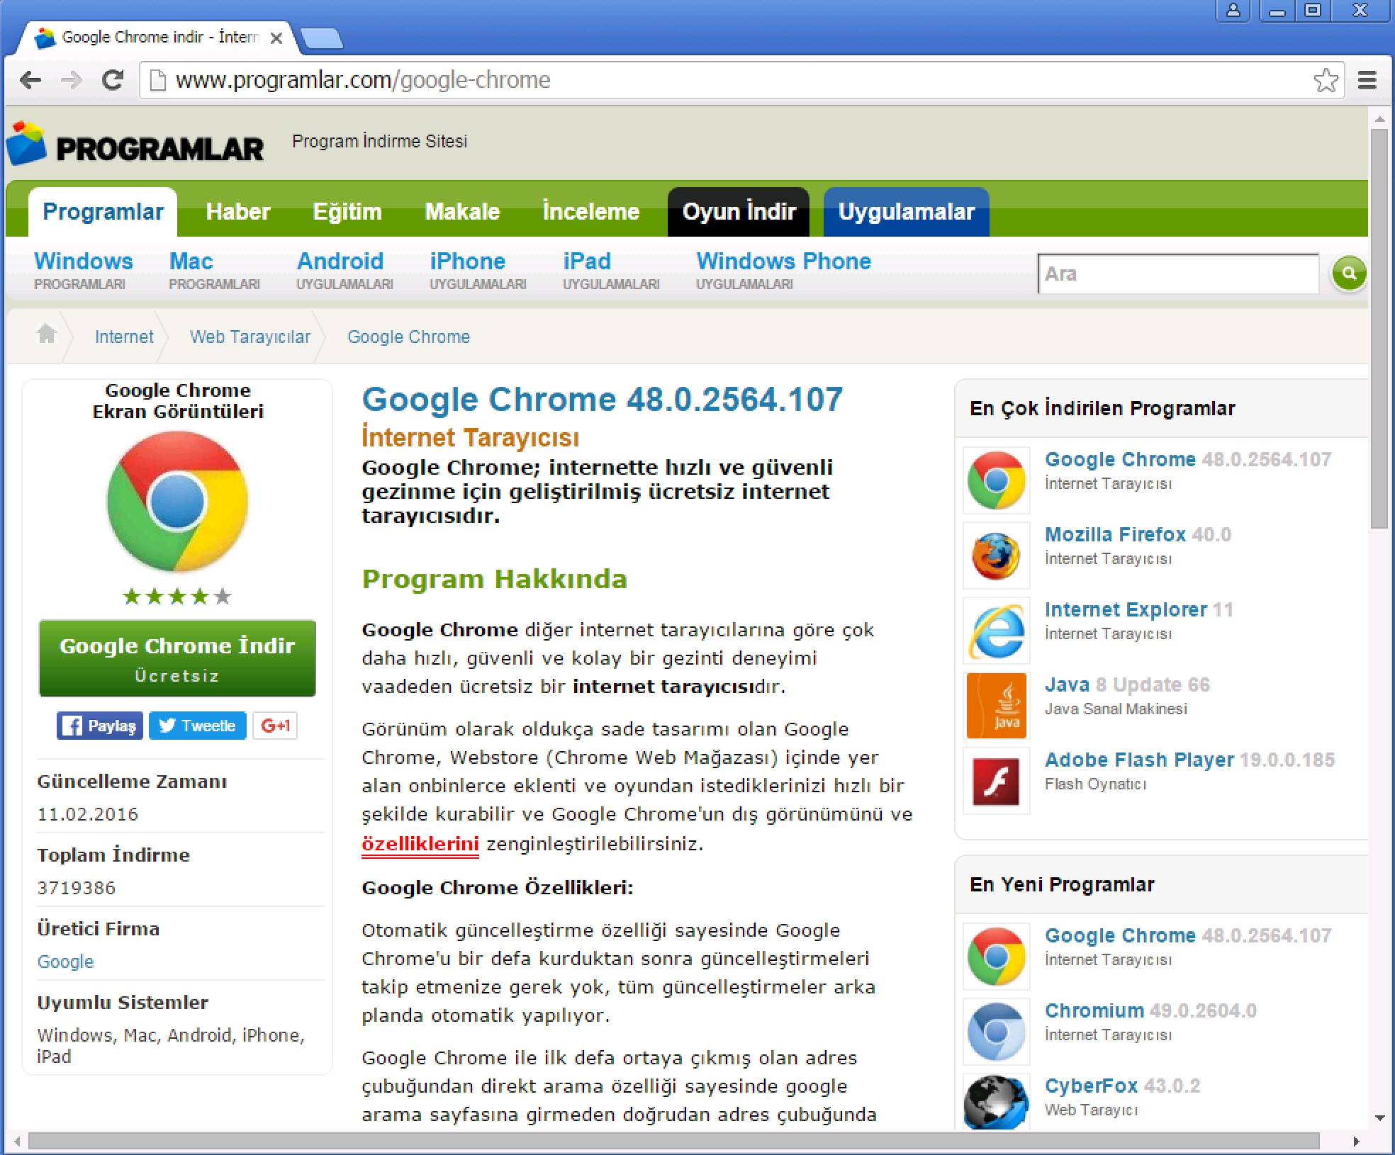Select the Programlar navigation tab

(103, 211)
